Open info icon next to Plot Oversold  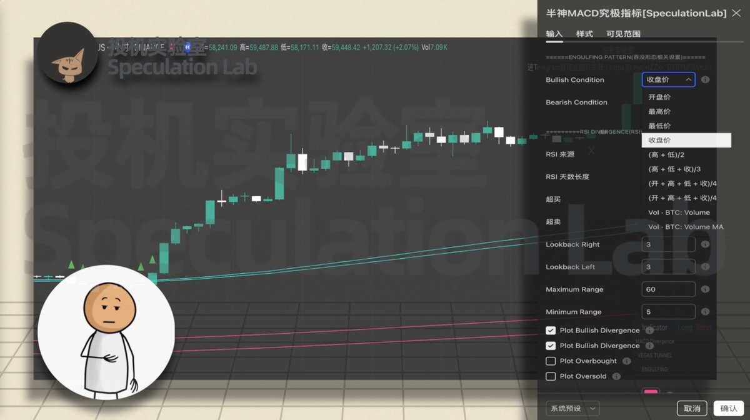click(616, 376)
